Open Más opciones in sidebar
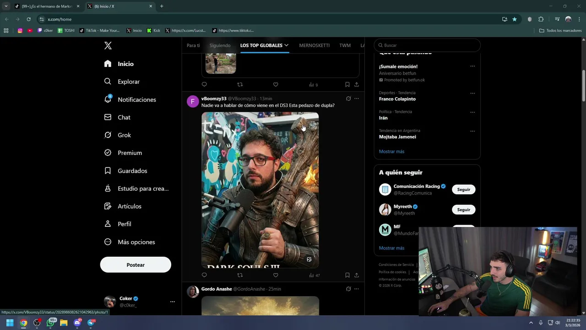Screen dimensions: 586x330 pos(130,242)
